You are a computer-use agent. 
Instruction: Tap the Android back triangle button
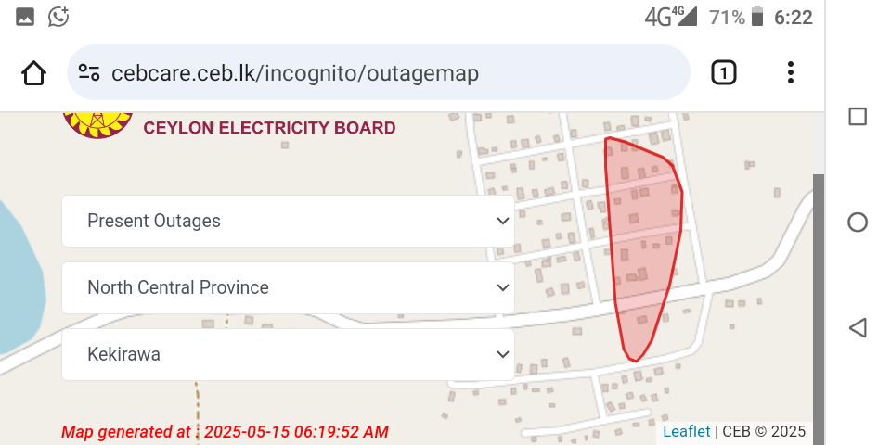pos(858,328)
